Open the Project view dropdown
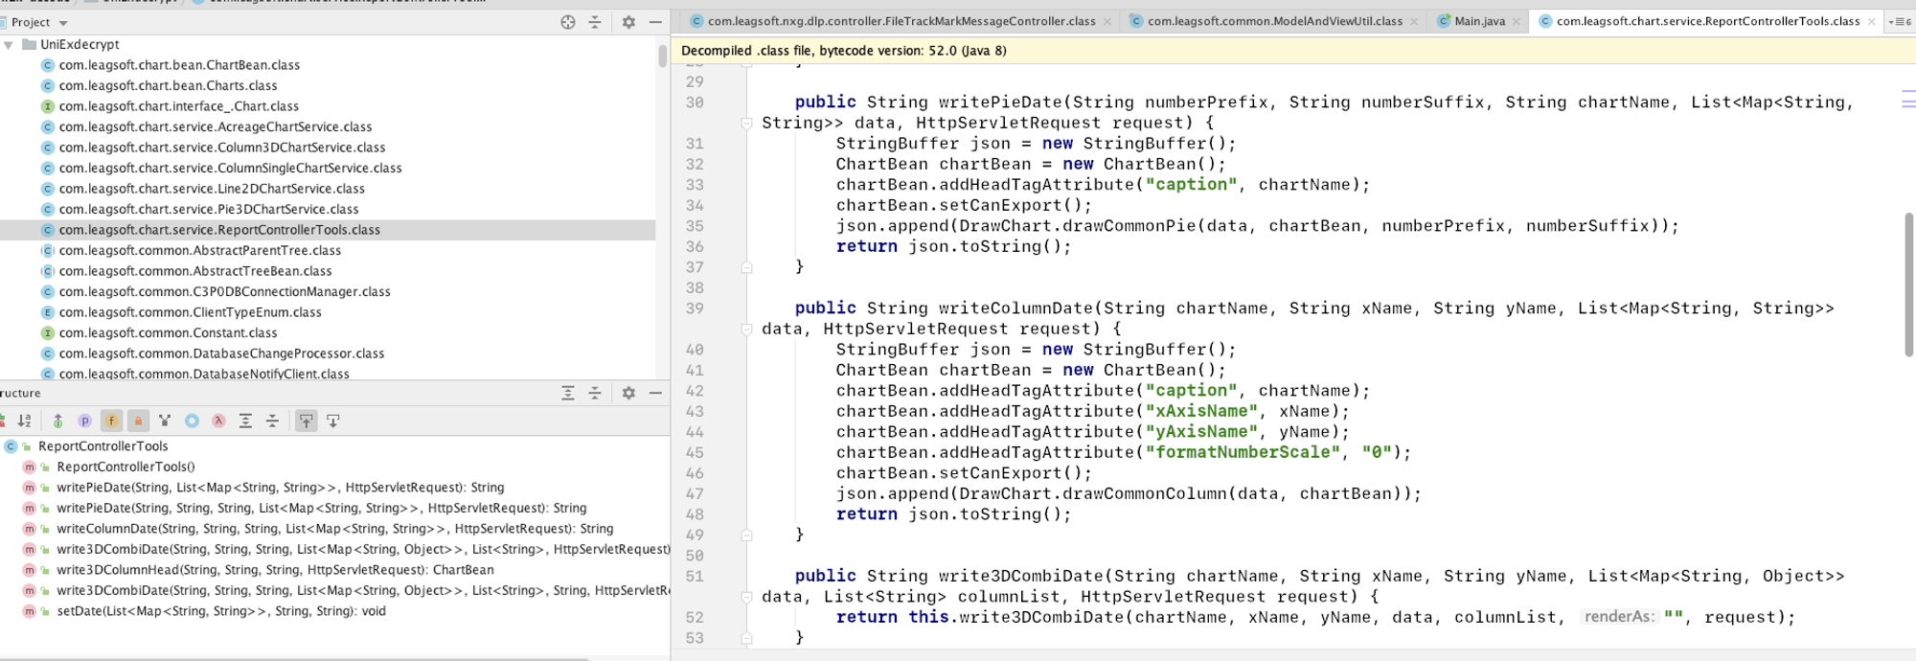1916x661 pixels. click(63, 23)
